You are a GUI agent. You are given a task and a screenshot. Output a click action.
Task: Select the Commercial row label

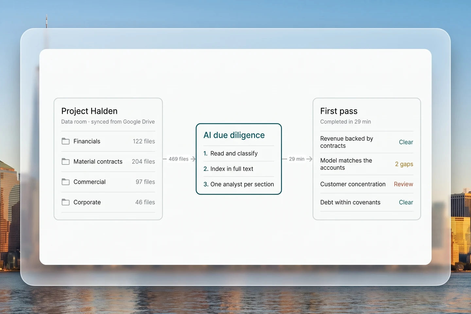tap(89, 182)
